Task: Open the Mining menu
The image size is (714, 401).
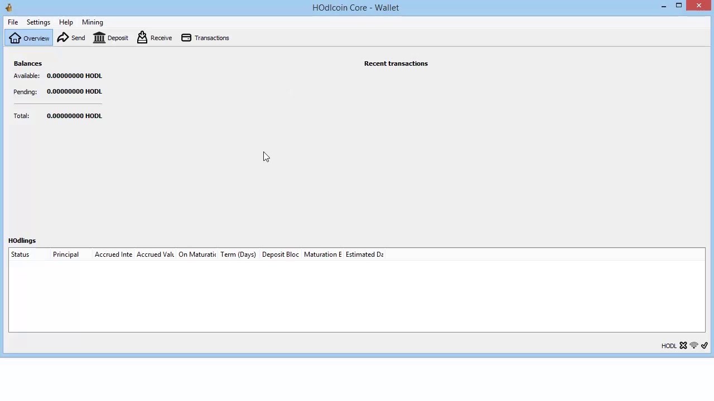Action: point(93,22)
